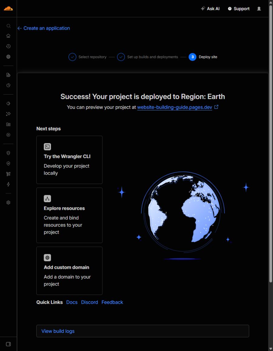Viewport: 273px width, 351px height.
Task: Click the 'Success! Your project is deployed' heading
Action: (x=143, y=97)
